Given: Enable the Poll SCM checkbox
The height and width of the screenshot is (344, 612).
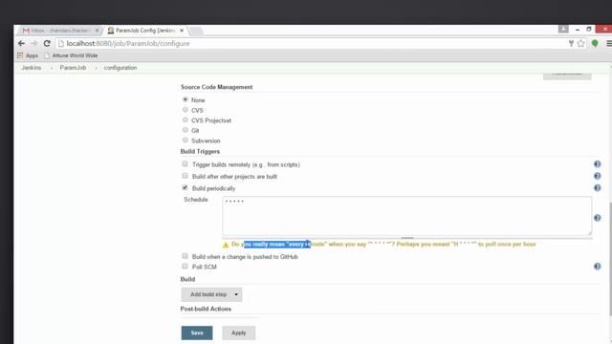Looking at the screenshot, I should 185,267.
